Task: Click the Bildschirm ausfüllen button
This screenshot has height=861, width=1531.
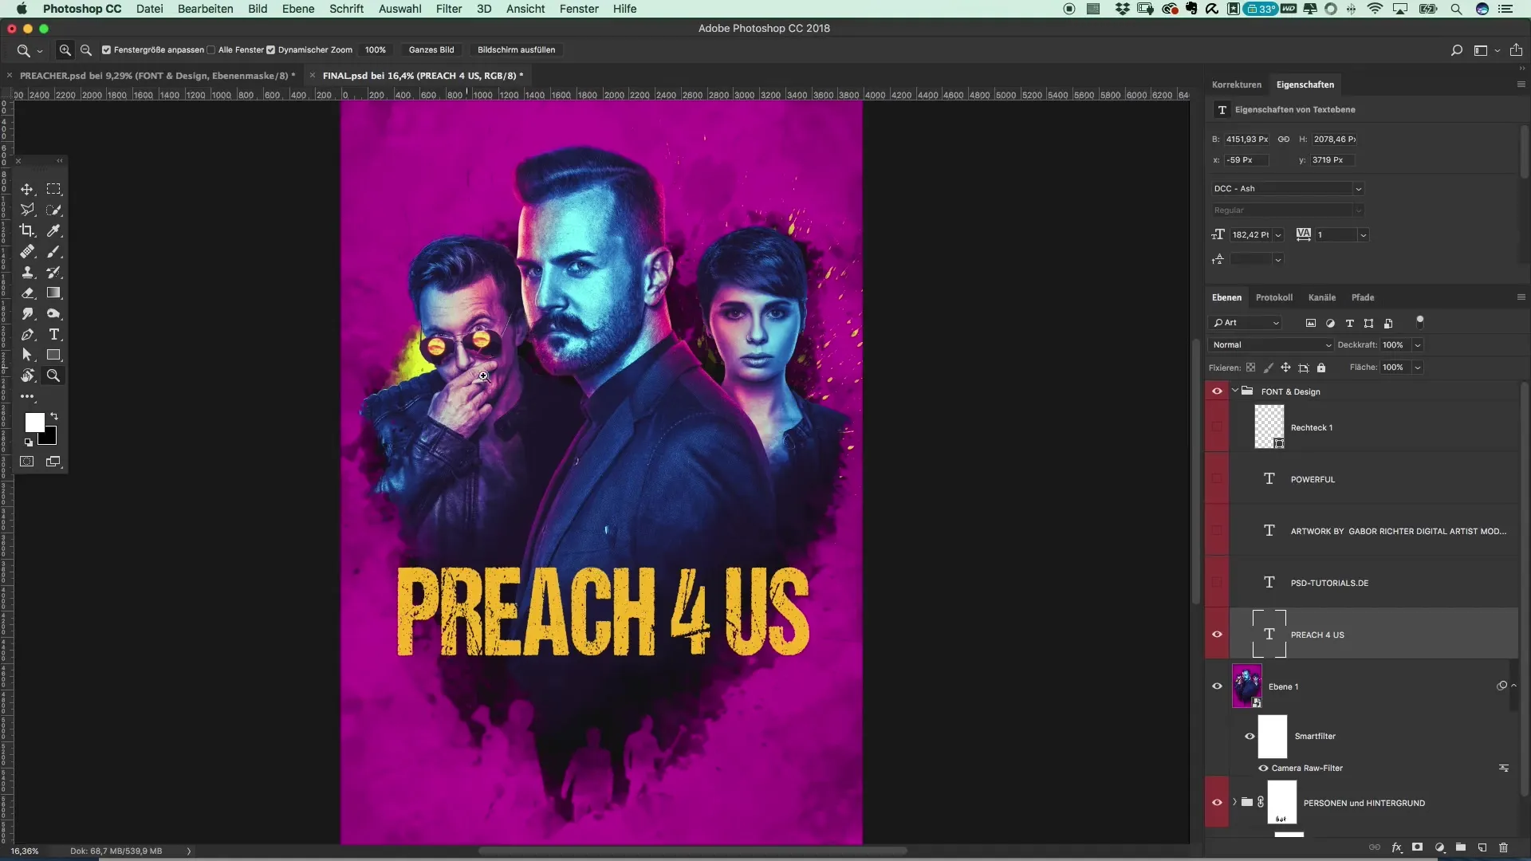Action: pyautogui.click(x=516, y=49)
